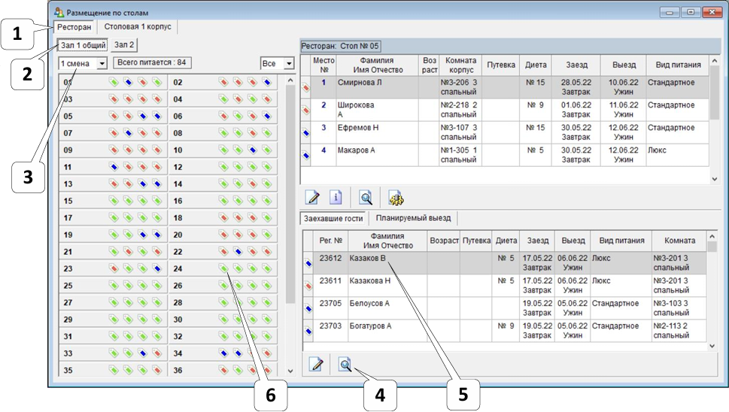Open the Все filter dropdown
This screenshot has width=729, height=412.
289,64
